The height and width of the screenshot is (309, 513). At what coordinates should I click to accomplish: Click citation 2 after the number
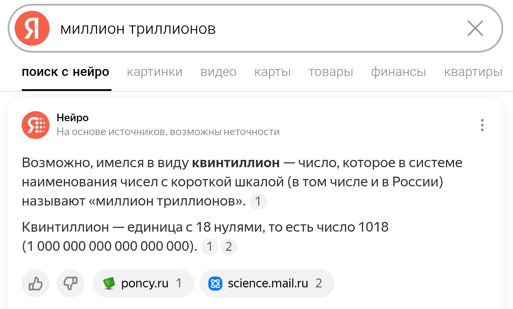[x=229, y=247]
